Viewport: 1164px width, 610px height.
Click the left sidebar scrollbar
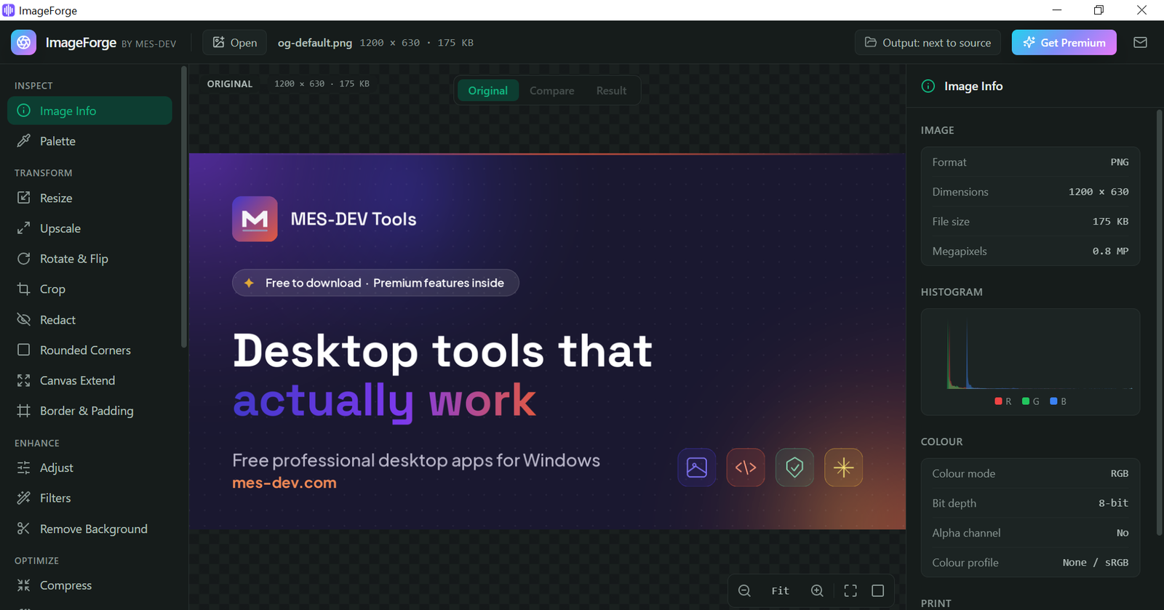(x=184, y=207)
